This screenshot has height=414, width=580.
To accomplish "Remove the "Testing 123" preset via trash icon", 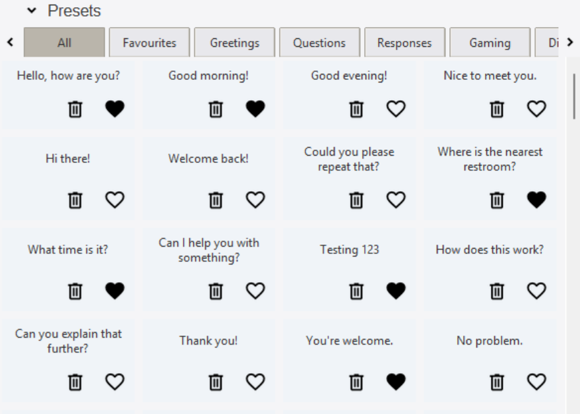I will [x=356, y=291].
